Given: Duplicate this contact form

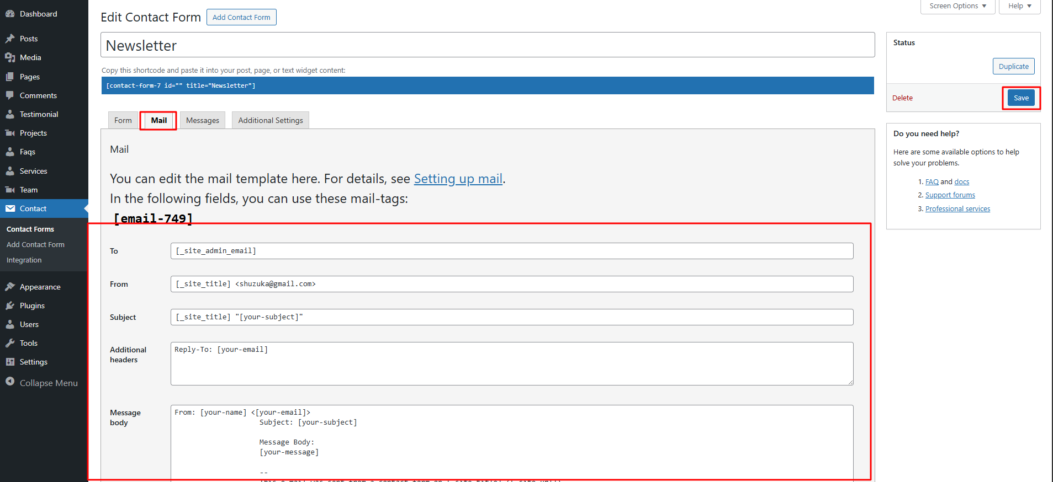Looking at the screenshot, I should coord(1013,66).
